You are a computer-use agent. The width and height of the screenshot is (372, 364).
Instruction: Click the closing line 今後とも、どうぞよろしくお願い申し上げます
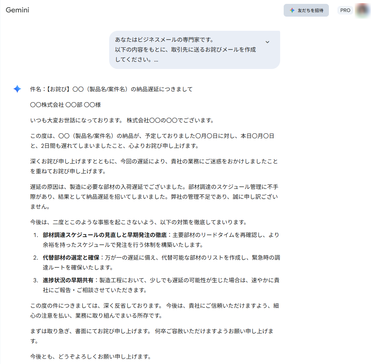point(90,356)
